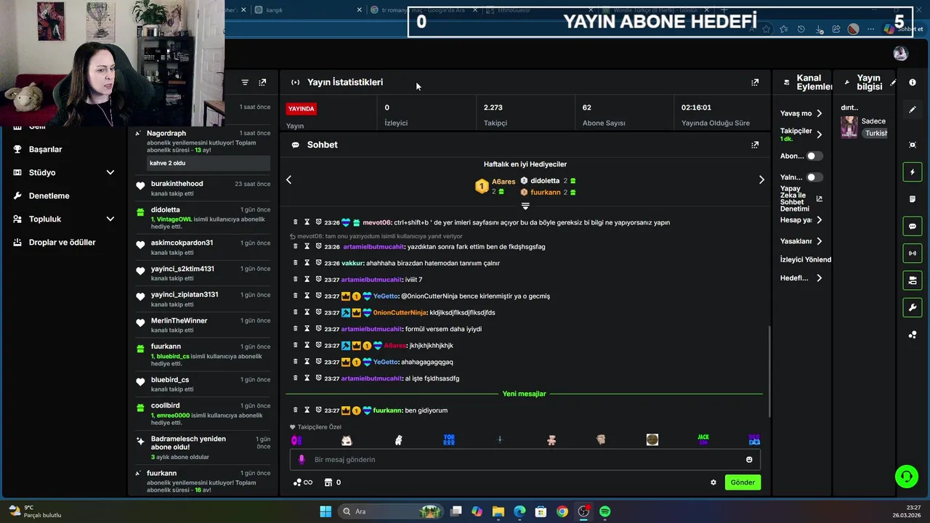Open Microsoft Edge from the taskbar

(520, 511)
